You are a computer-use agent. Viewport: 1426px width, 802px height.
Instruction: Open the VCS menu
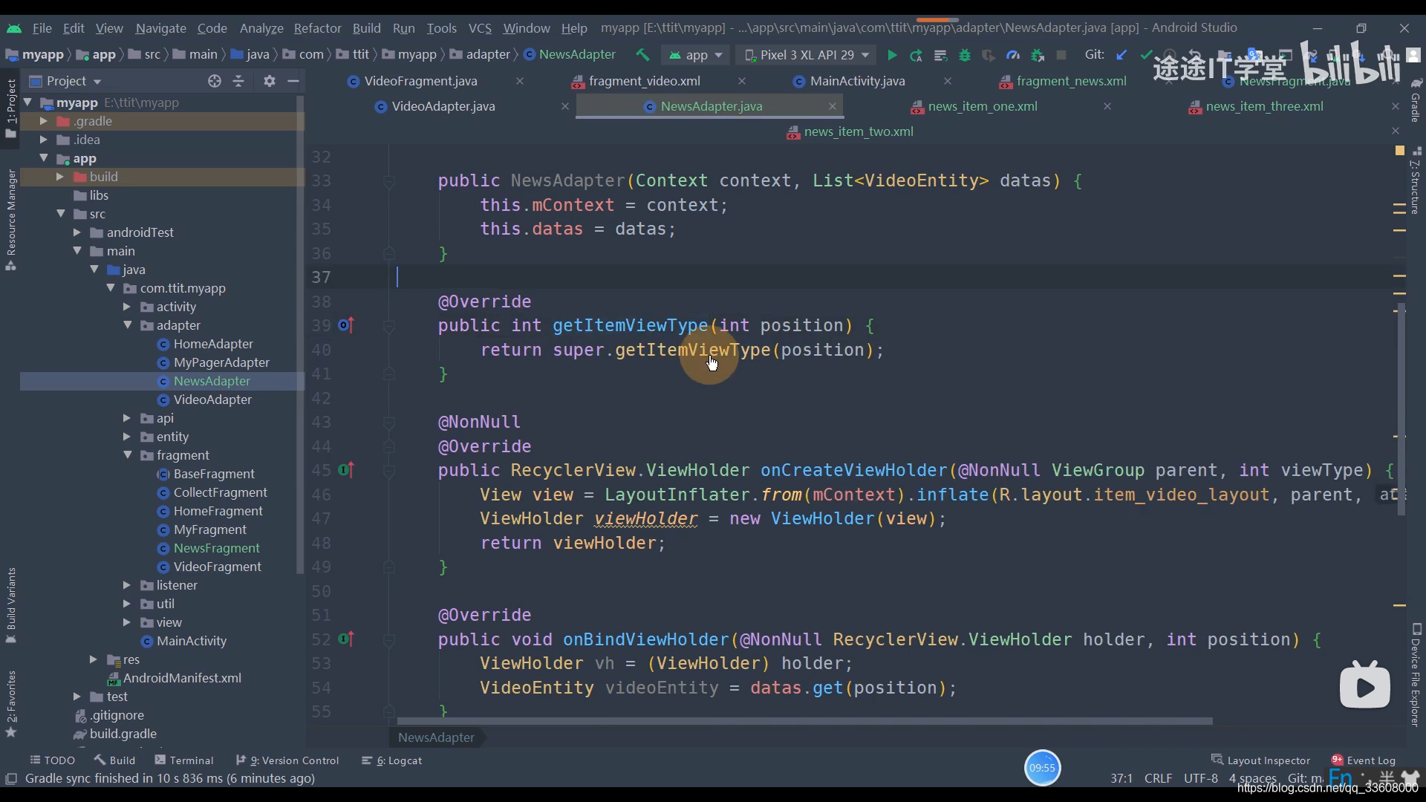pos(480,28)
